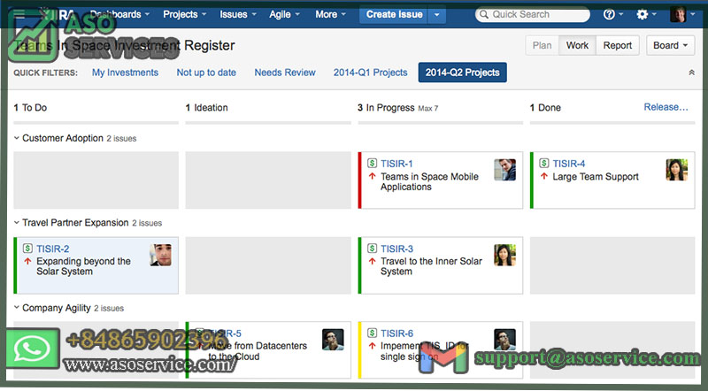Collapse the Company Agility swimlane

click(16, 308)
